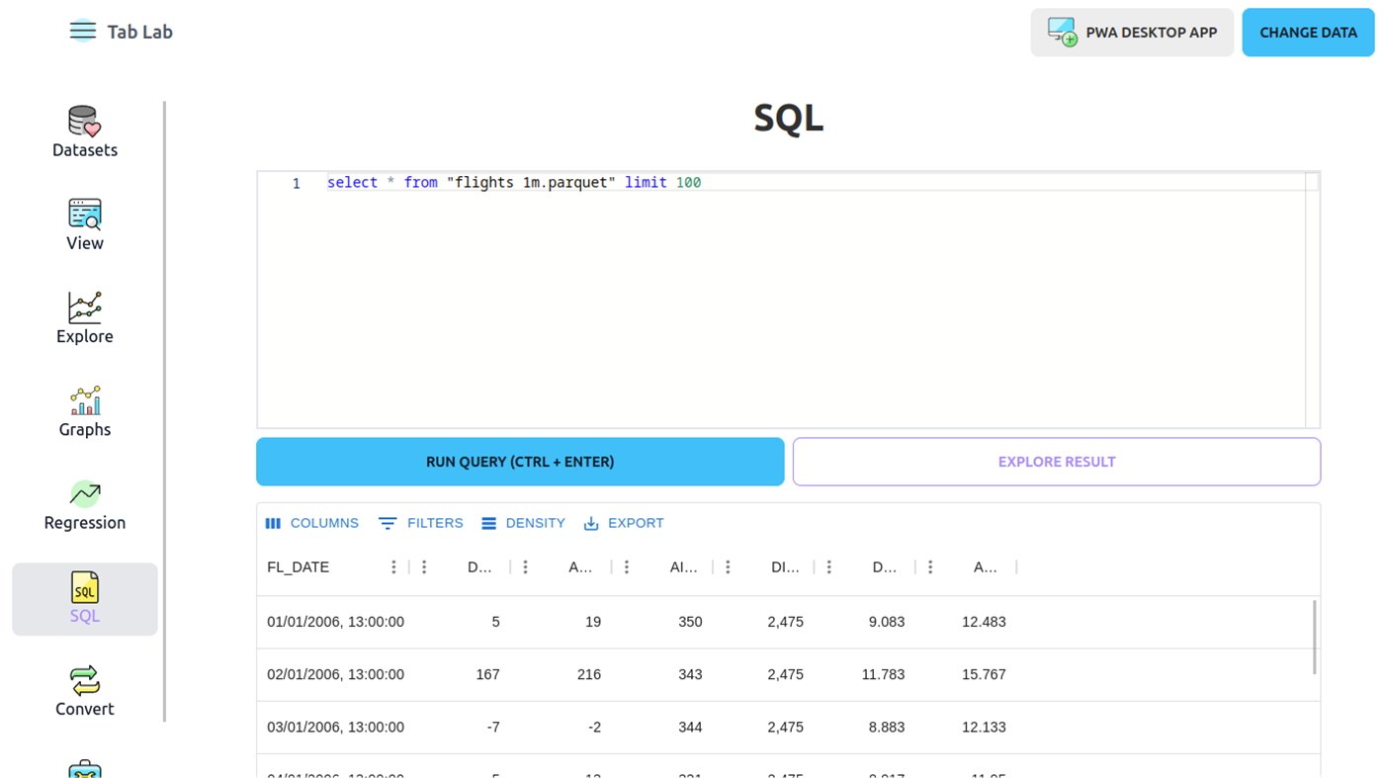Open the Filters panel

tap(421, 523)
